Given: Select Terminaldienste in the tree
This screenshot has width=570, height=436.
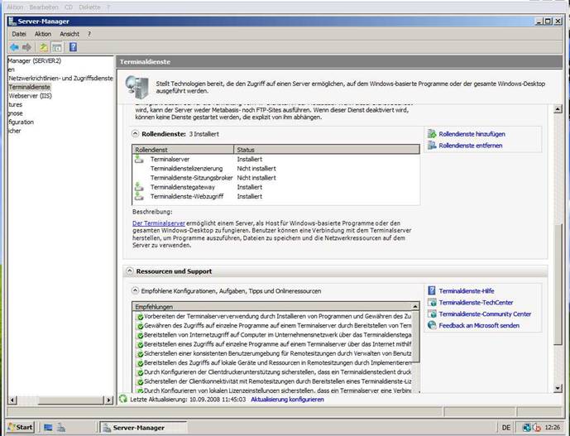Looking at the screenshot, I should (30, 87).
